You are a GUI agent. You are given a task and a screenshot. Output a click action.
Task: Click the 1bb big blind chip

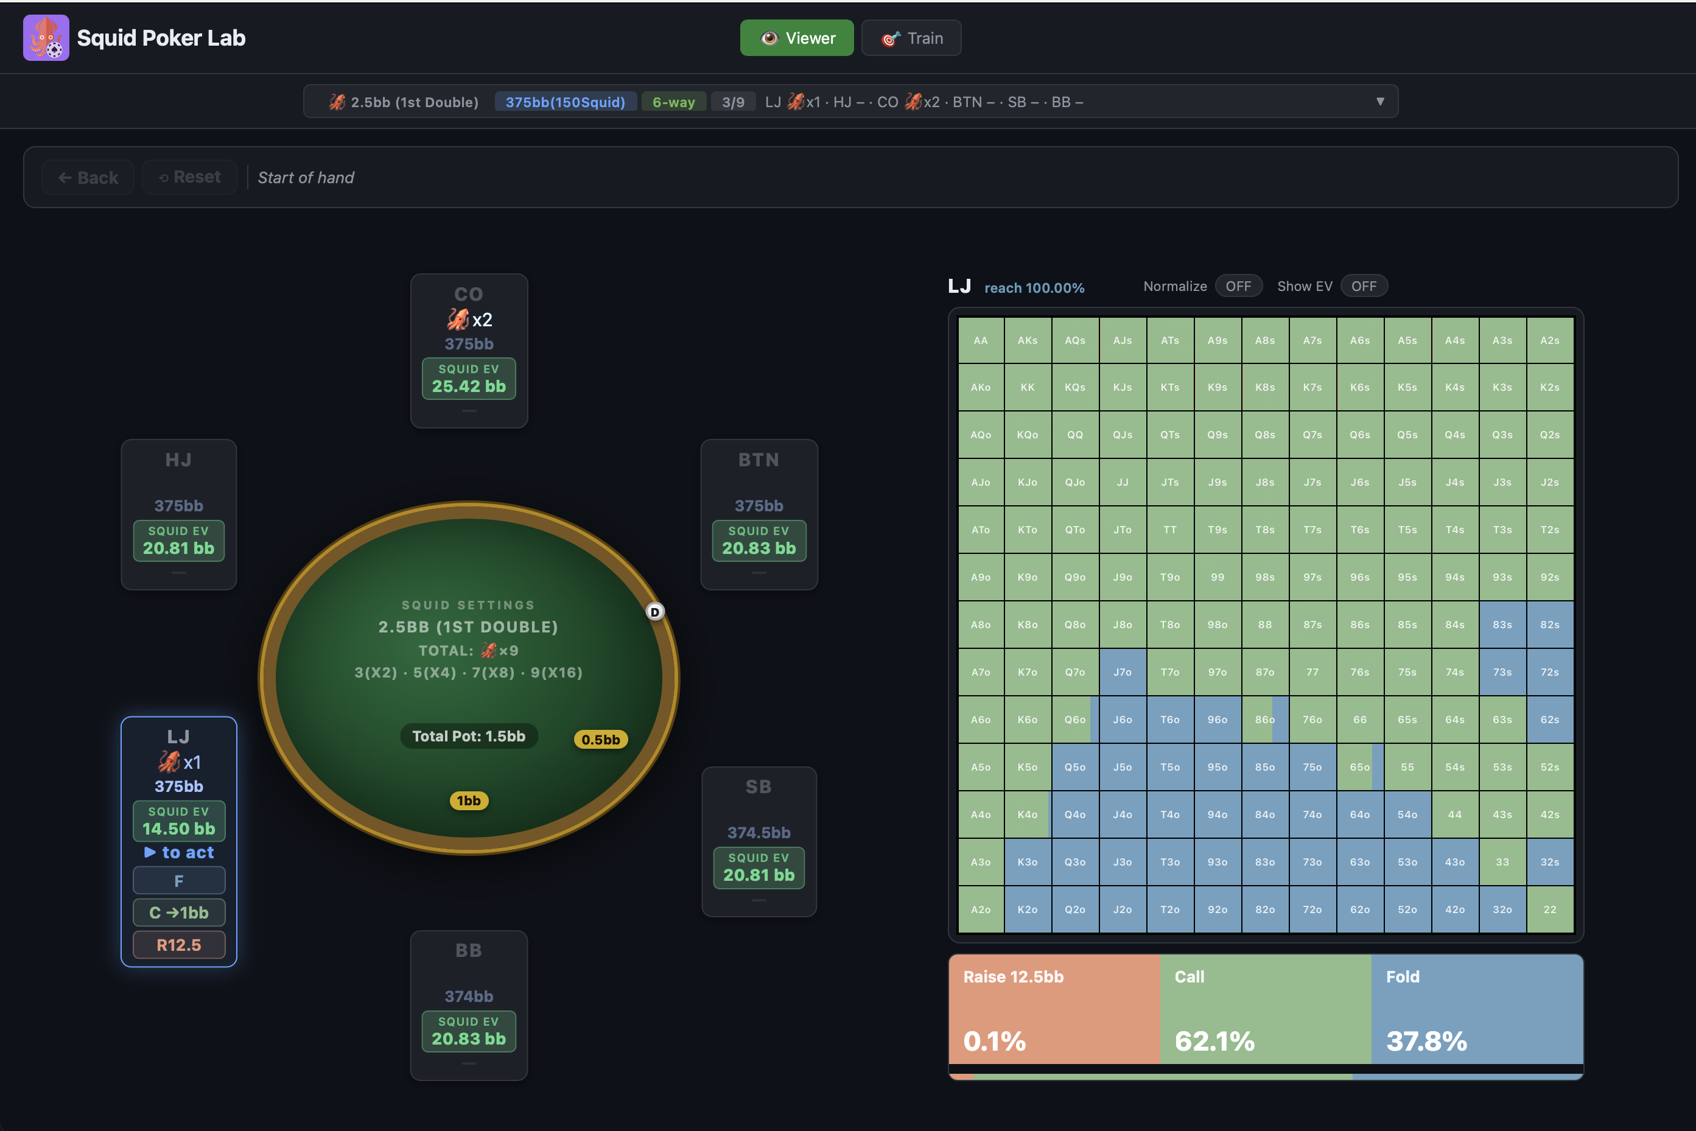point(468,800)
